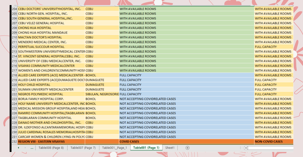This screenshot has height=157, width=303.
Task: Select the CEBU DOCTORS' UNIVERSITYHOSPITAL, INC. cell
Action: pyautogui.click(x=51, y=9)
